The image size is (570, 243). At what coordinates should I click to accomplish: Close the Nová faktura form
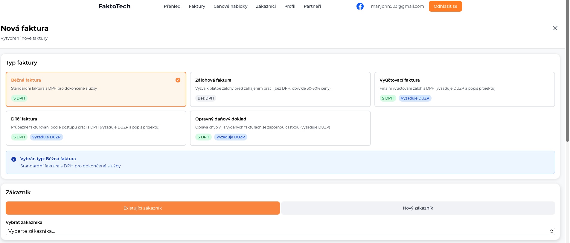(x=555, y=28)
